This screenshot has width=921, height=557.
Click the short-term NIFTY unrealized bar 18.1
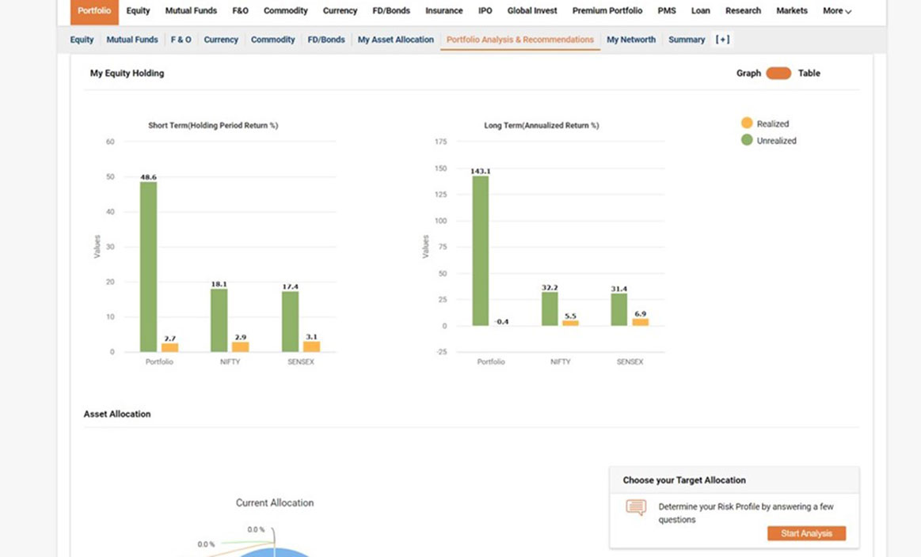click(219, 320)
